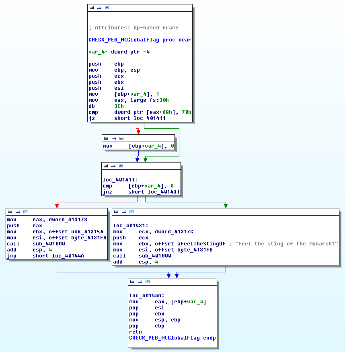Click pencil edit icon on loc_401431 block

point(123,212)
